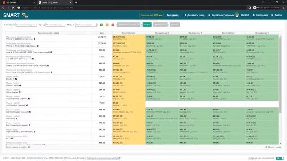Click the Конкуренты 5 column header
The image size is (287, 161).
coord(262,33)
